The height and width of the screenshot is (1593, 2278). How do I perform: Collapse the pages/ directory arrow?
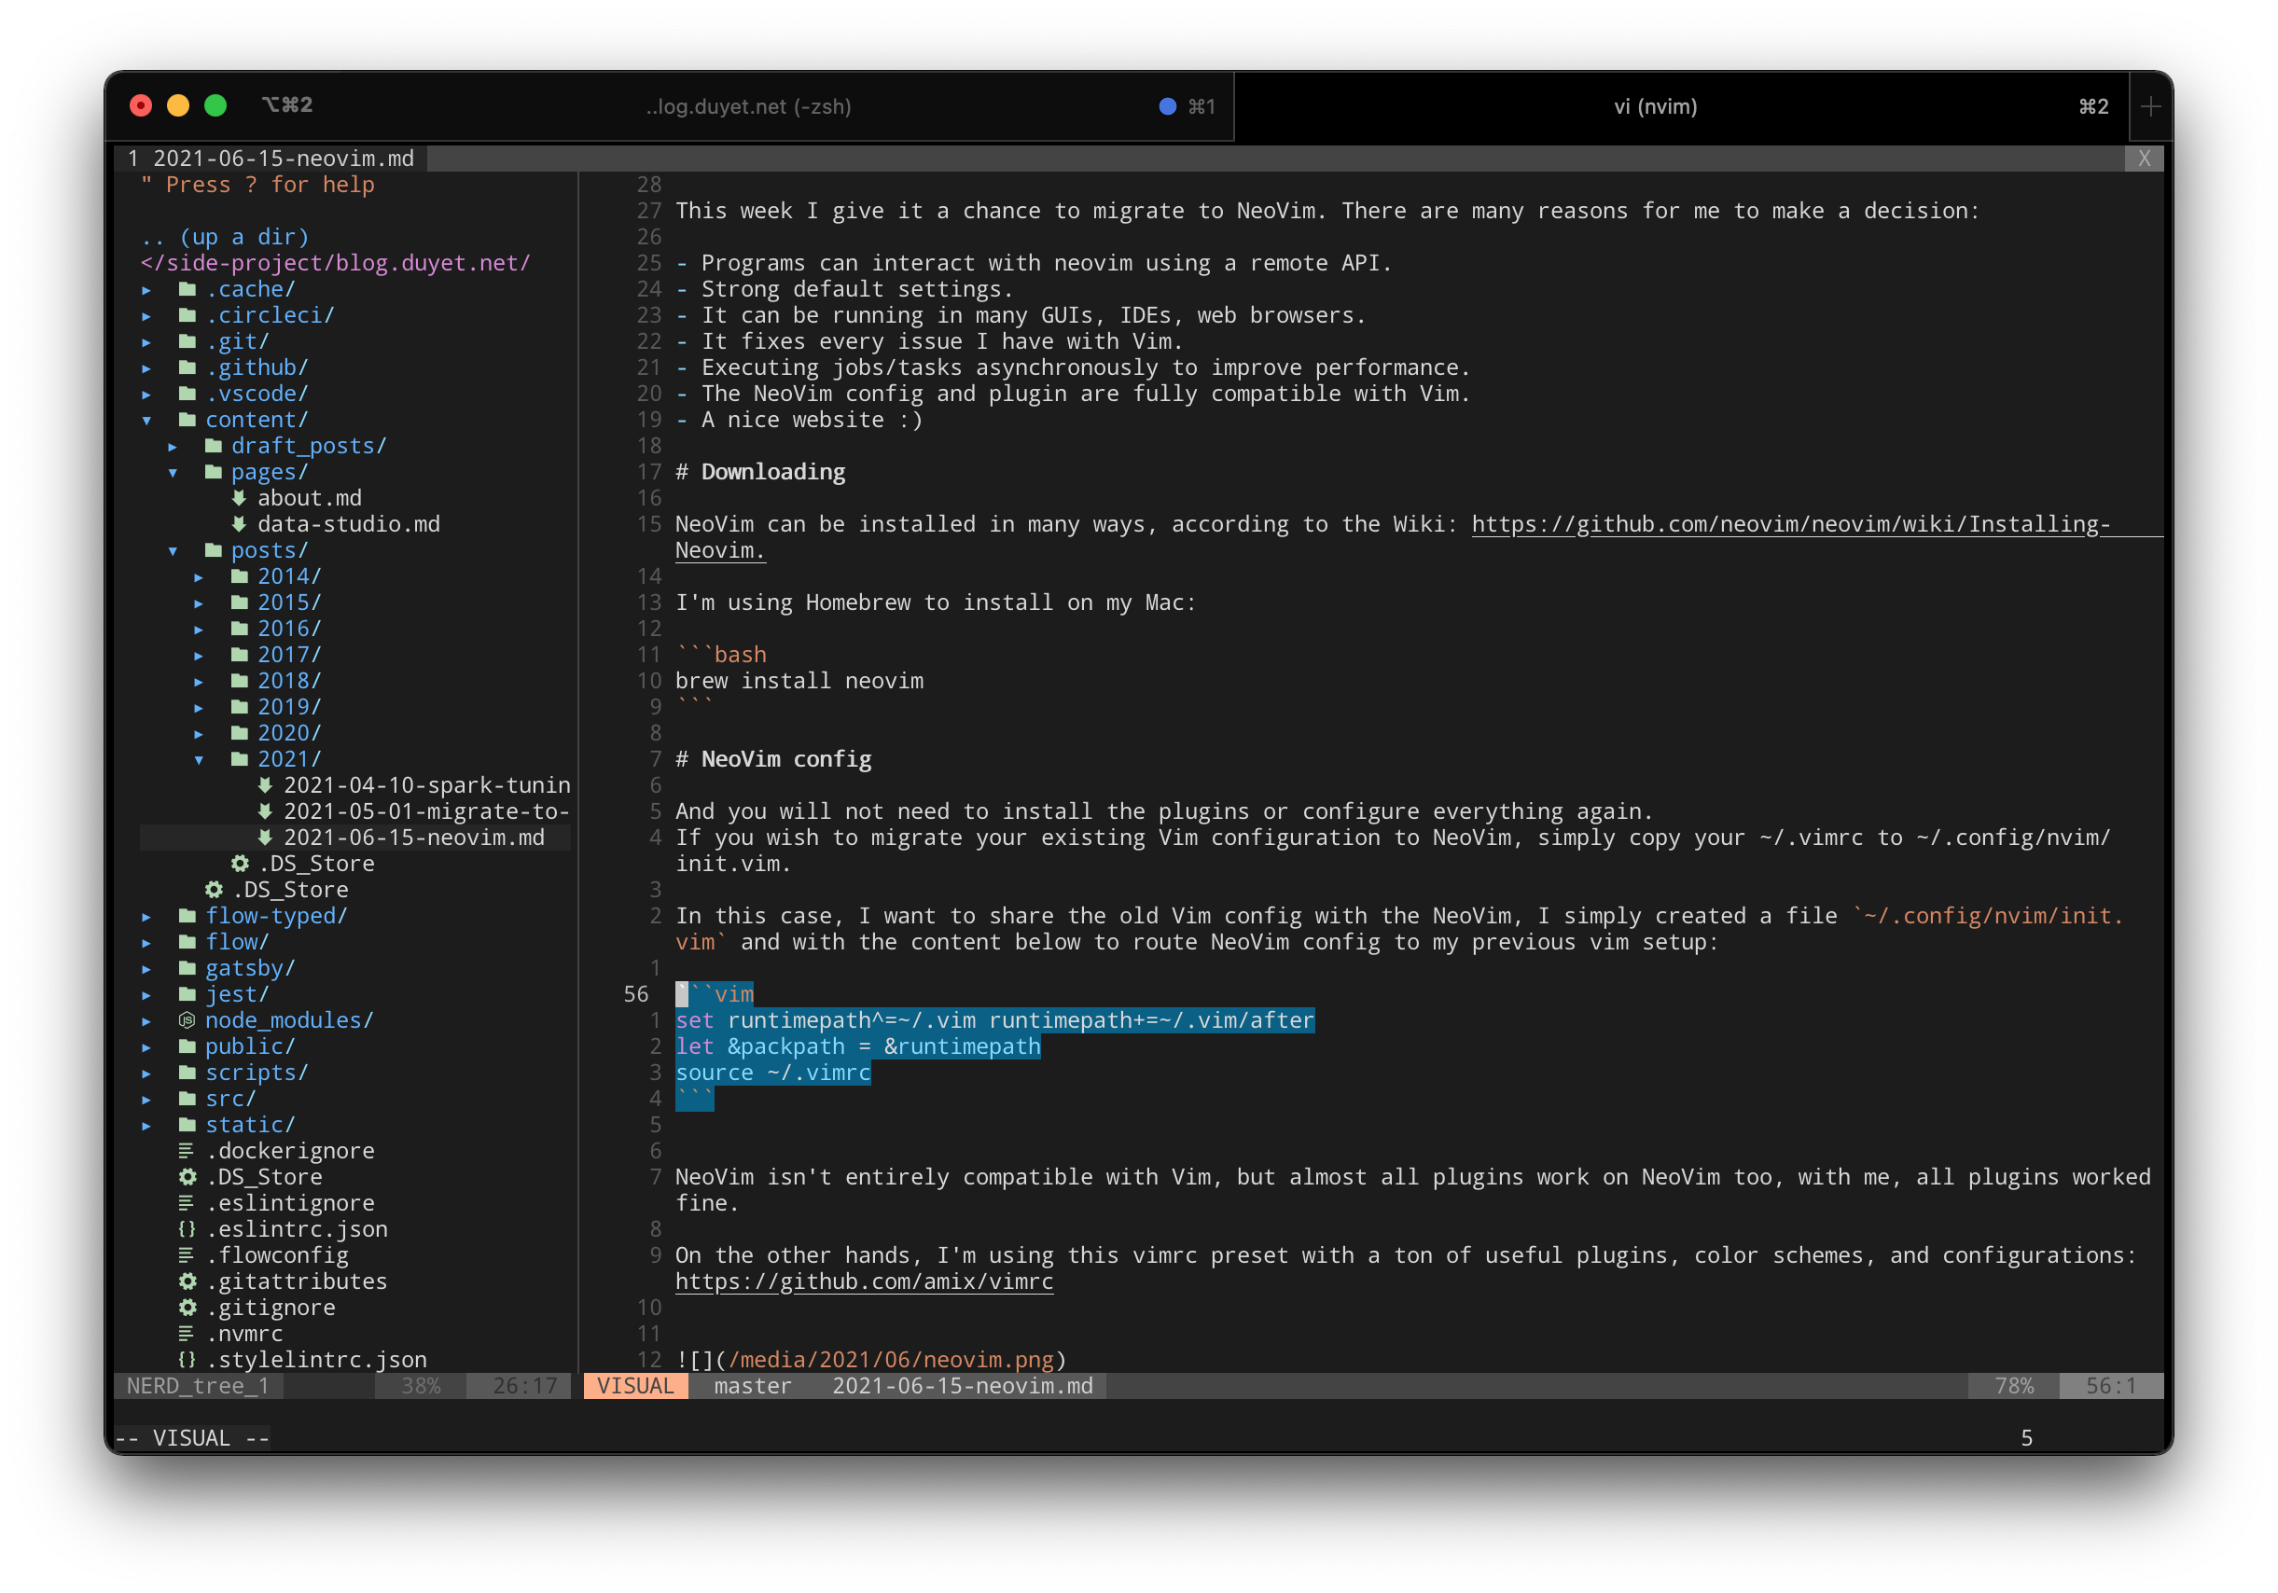[173, 472]
